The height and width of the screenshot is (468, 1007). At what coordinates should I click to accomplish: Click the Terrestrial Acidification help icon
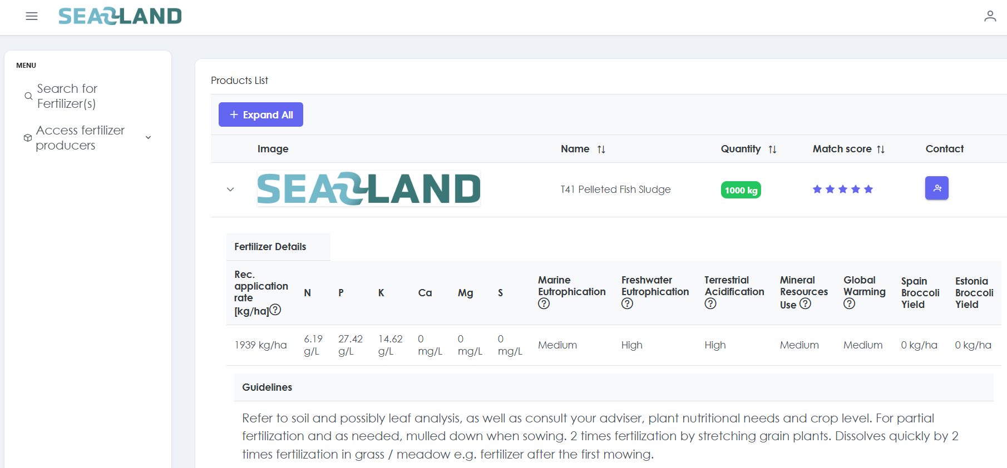710,303
